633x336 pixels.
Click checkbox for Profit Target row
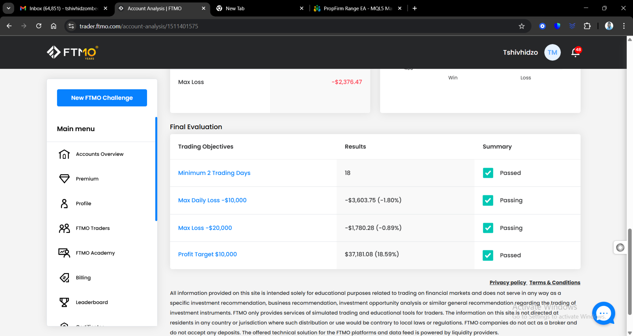tap(488, 255)
